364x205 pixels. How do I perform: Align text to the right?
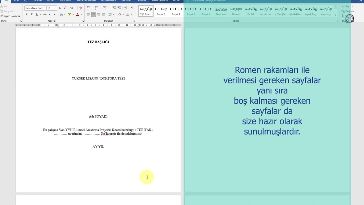98,15
